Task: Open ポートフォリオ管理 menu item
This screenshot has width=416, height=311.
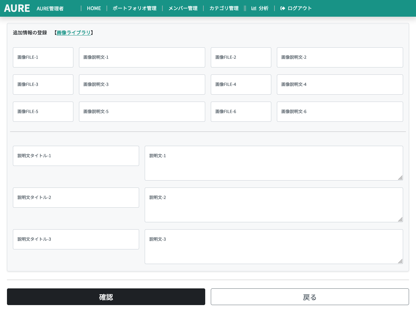Action: [134, 8]
